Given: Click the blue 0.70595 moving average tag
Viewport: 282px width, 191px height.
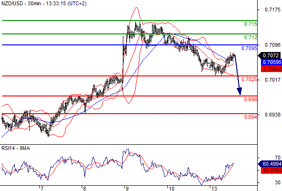Looking at the screenshot, I should [x=271, y=62].
